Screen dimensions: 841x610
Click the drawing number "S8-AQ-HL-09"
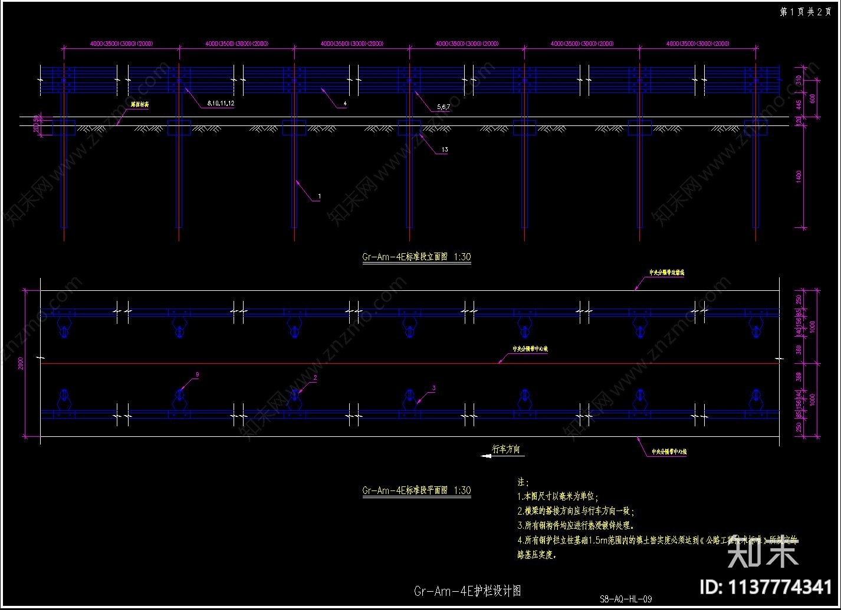[626, 599]
